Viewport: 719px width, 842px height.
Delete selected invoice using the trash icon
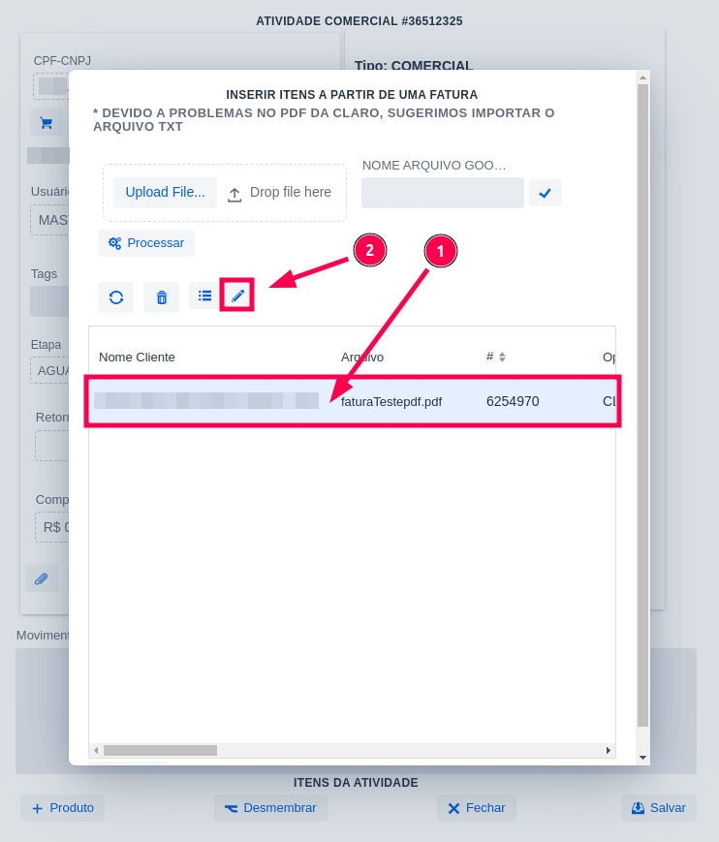tap(162, 297)
